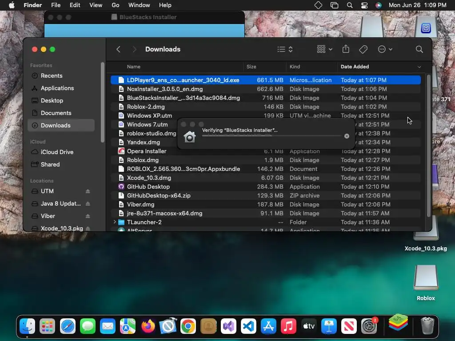The width and height of the screenshot is (455, 341).
Task: Click the sidebar scrollbar
Action: pos(103,103)
